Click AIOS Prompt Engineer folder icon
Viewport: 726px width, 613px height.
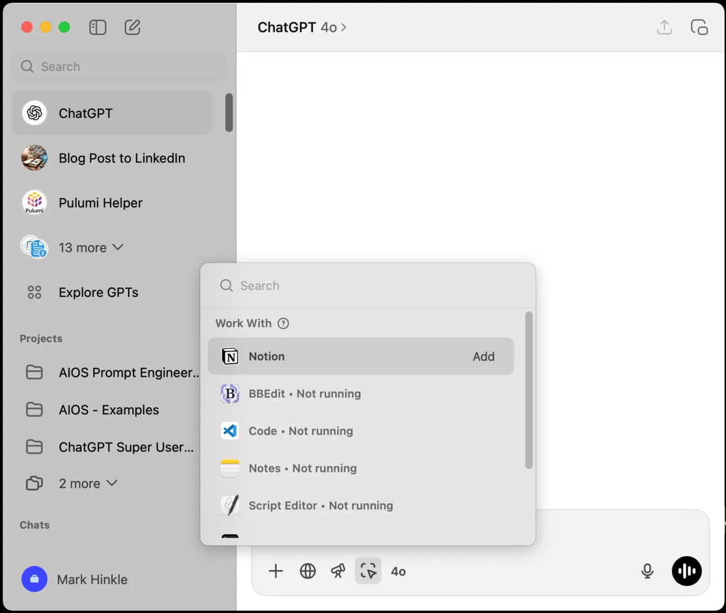(x=34, y=372)
